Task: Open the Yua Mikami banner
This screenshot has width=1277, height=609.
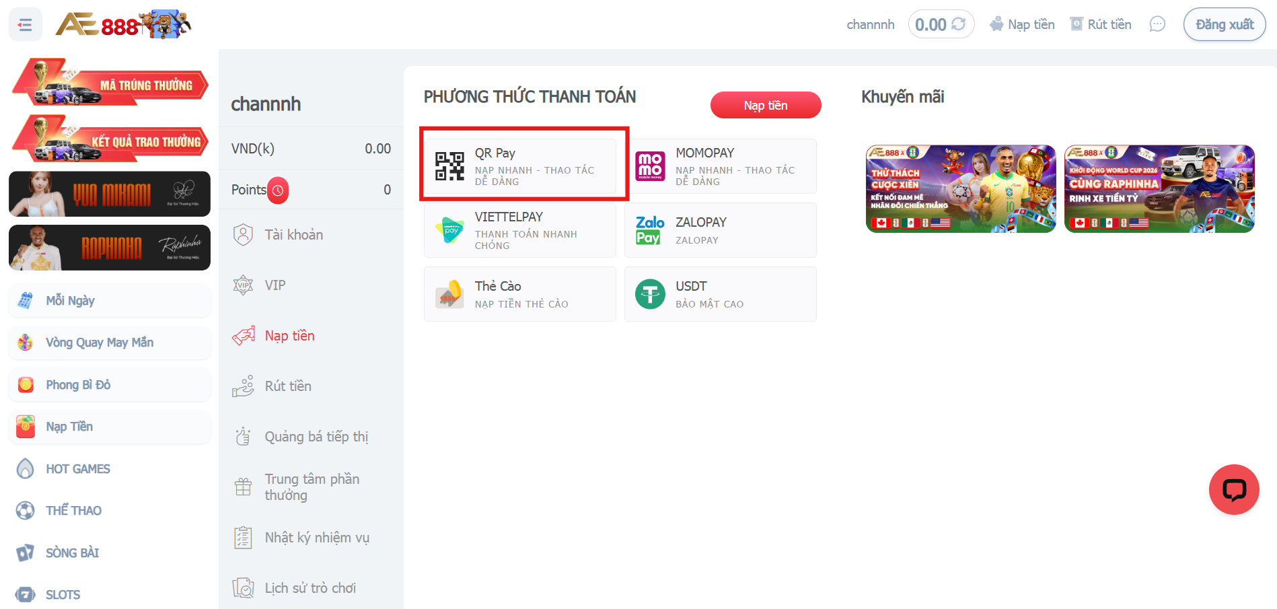Action: (x=110, y=194)
